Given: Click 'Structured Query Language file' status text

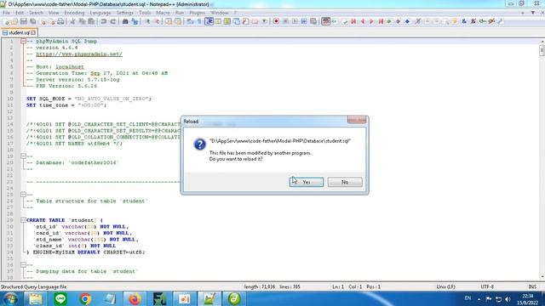Looking at the screenshot, I should pos(33,287).
